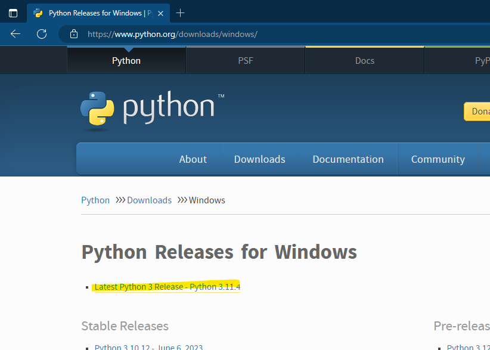Click the Python Releases for Windows heading
Viewport: 490px width, 350px height.
pyautogui.click(x=219, y=252)
